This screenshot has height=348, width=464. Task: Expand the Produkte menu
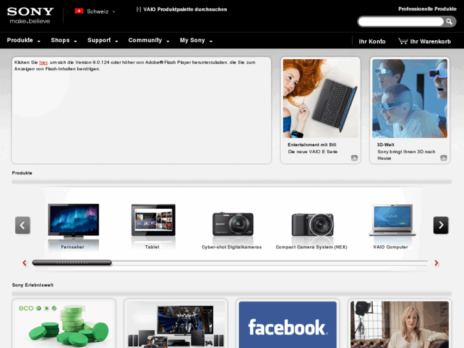[24, 40]
